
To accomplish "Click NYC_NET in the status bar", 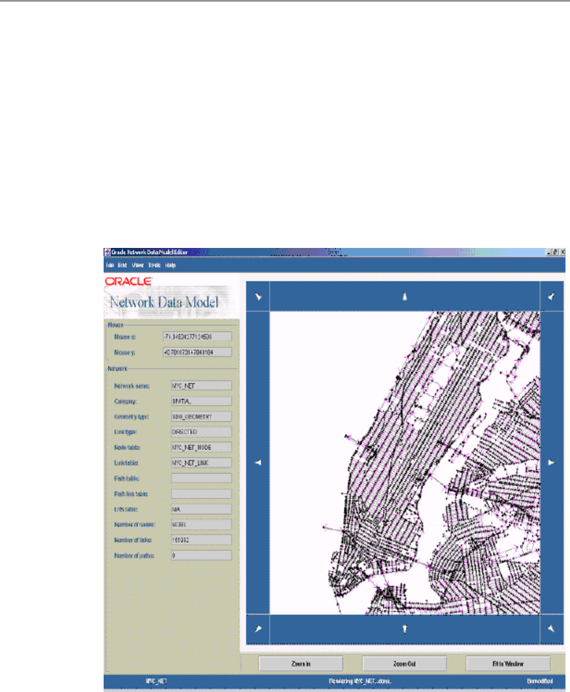I will [x=156, y=682].
